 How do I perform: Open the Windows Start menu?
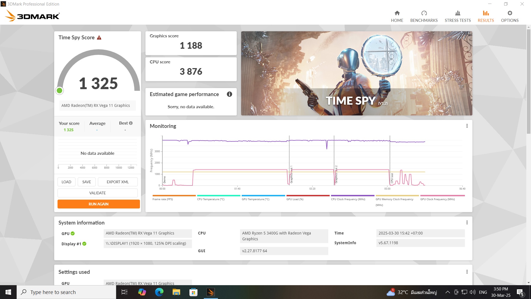tap(8, 292)
